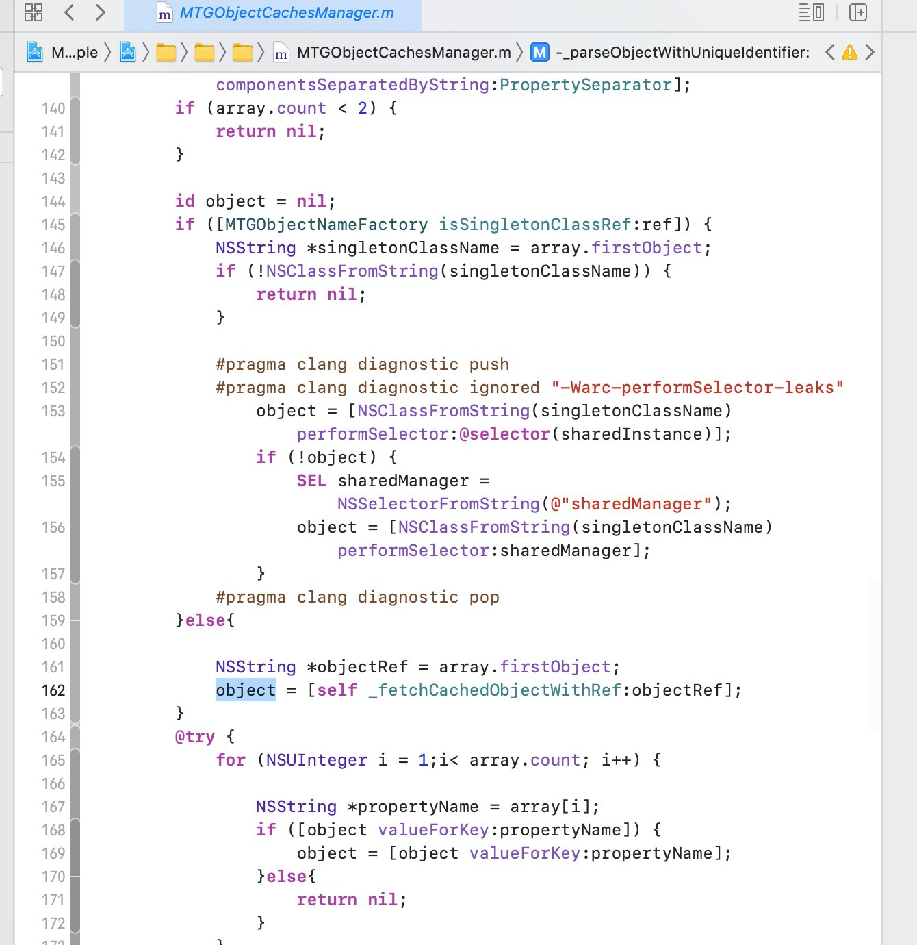Add a new editor split pane

pyautogui.click(x=857, y=12)
